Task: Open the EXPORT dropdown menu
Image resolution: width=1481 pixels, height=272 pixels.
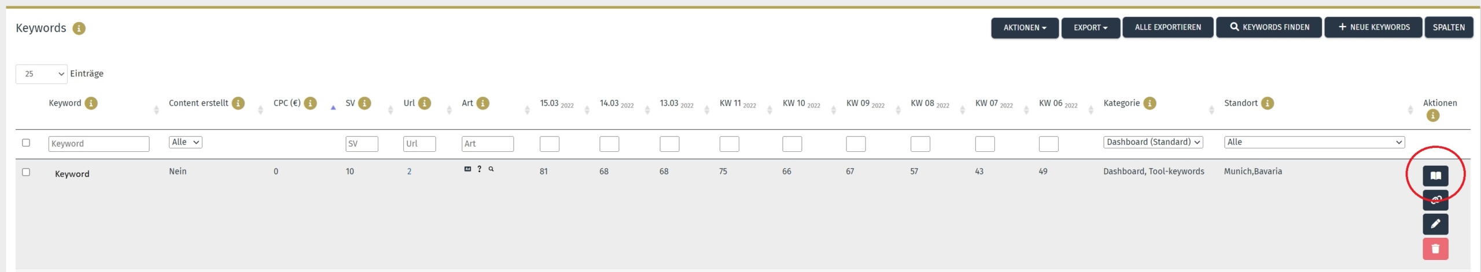Action: (1091, 28)
